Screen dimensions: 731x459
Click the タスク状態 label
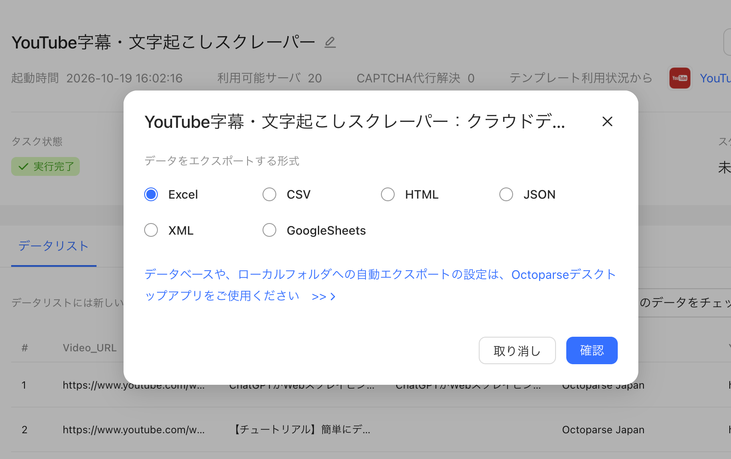37,142
